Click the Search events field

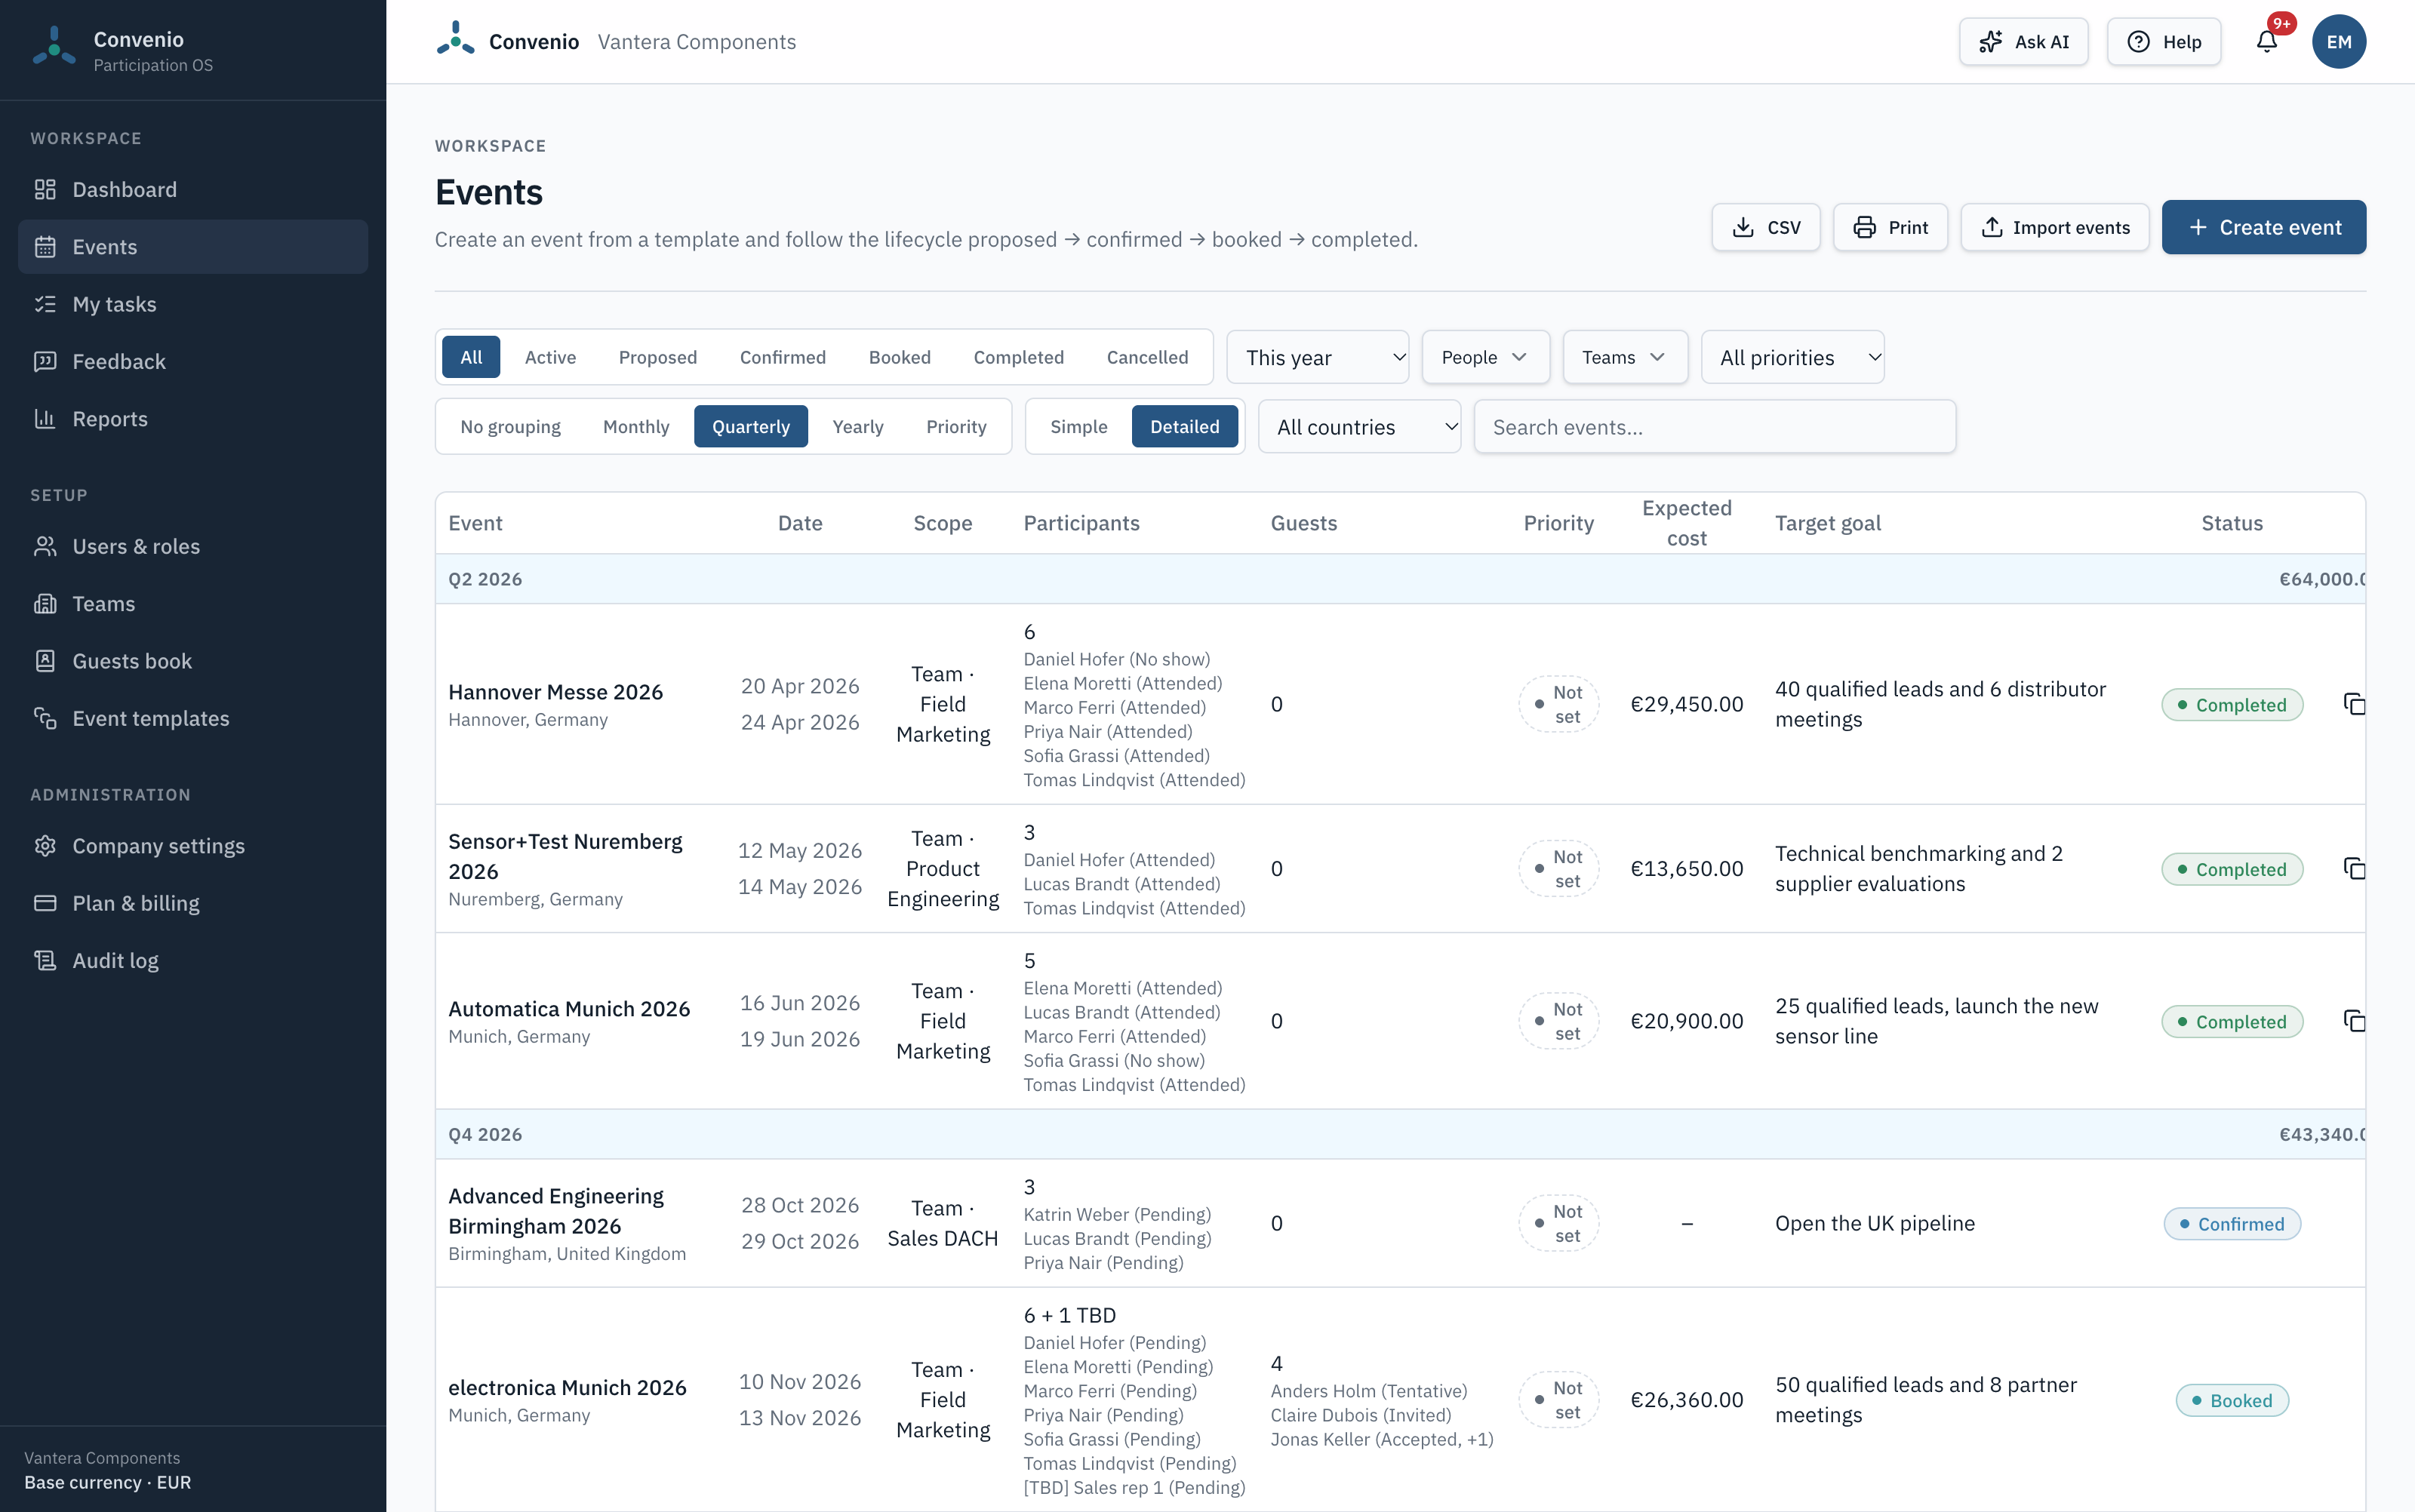(1714, 427)
